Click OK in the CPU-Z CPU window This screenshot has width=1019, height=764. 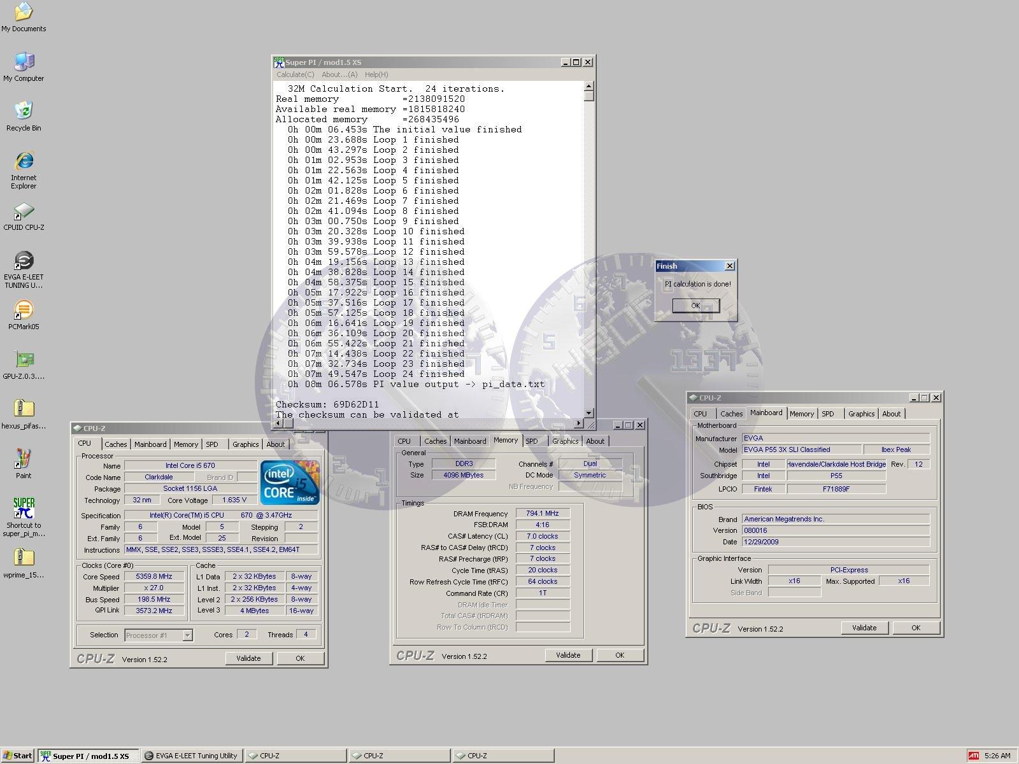[300, 658]
